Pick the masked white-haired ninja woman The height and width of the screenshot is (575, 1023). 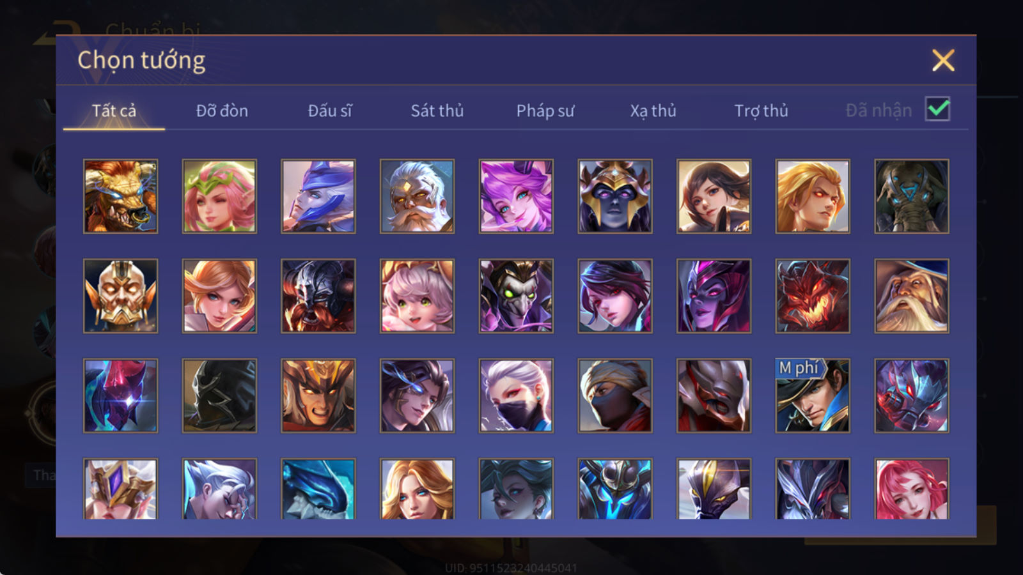pyautogui.click(x=516, y=395)
